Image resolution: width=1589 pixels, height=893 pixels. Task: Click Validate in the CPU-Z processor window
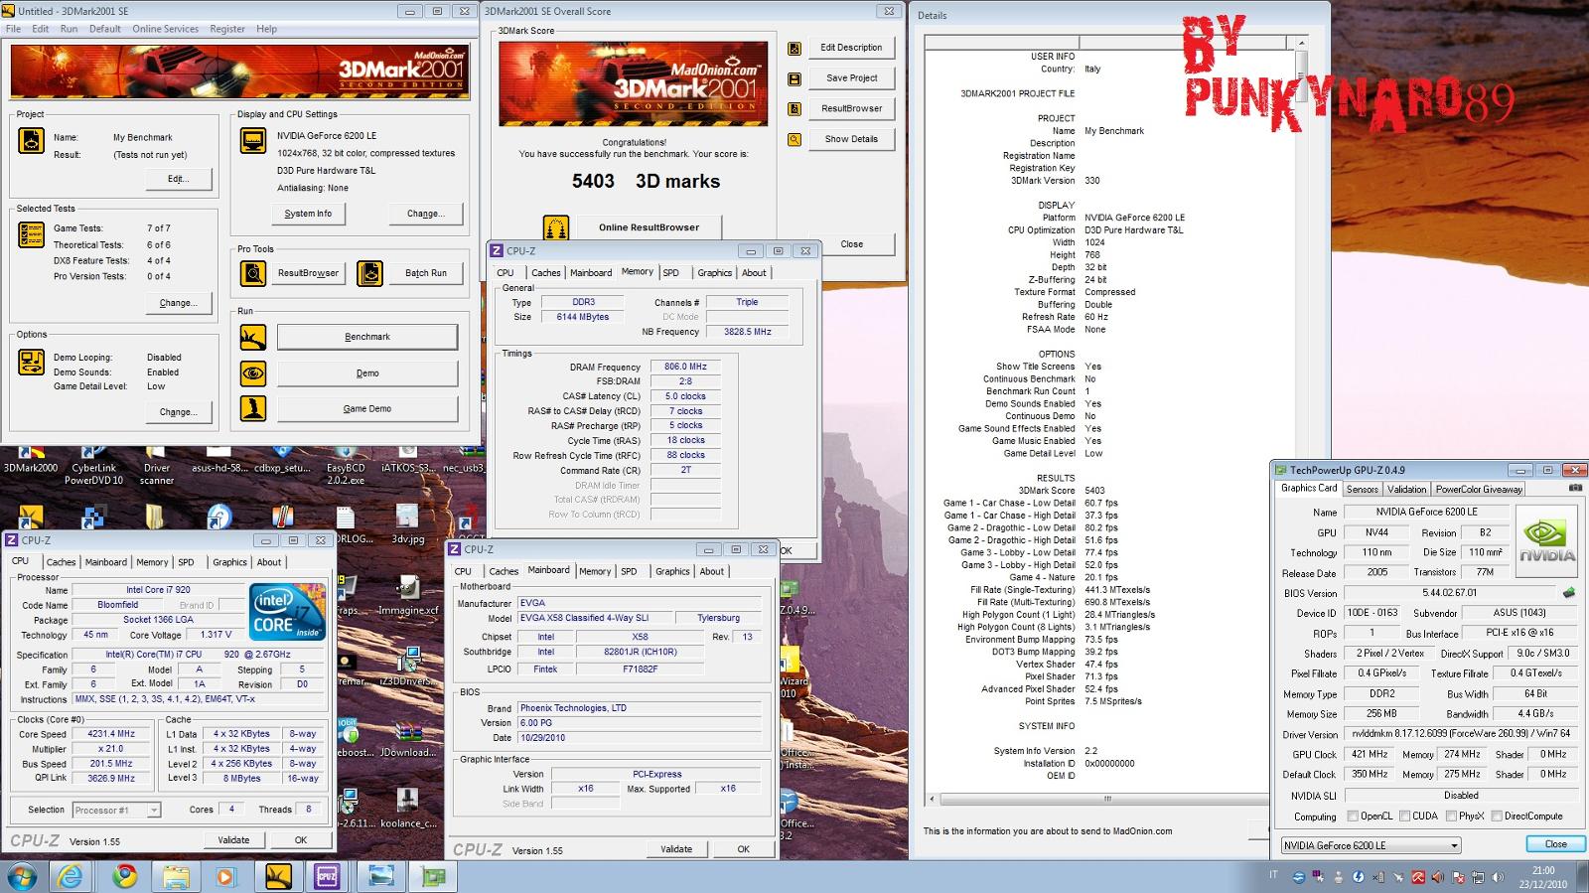pyautogui.click(x=233, y=840)
